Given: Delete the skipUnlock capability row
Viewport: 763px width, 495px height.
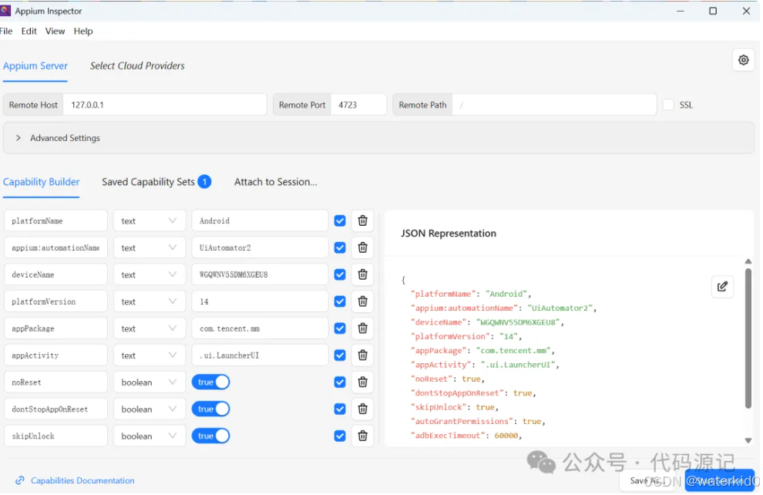Looking at the screenshot, I should point(364,437).
